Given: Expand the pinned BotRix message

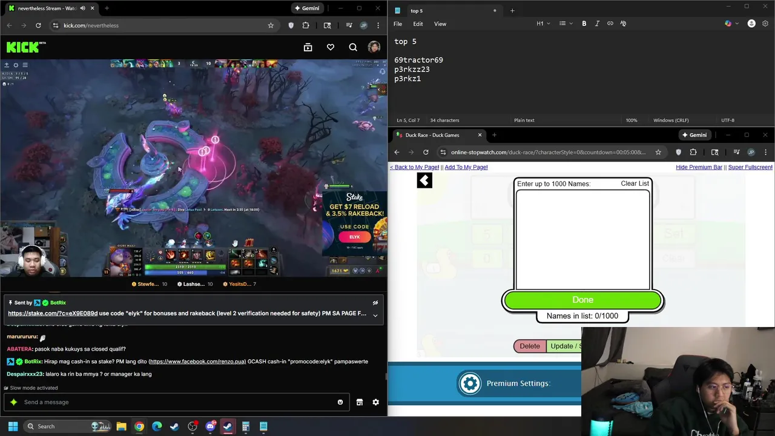Looking at the screenshot, I should tap(375, 315).
